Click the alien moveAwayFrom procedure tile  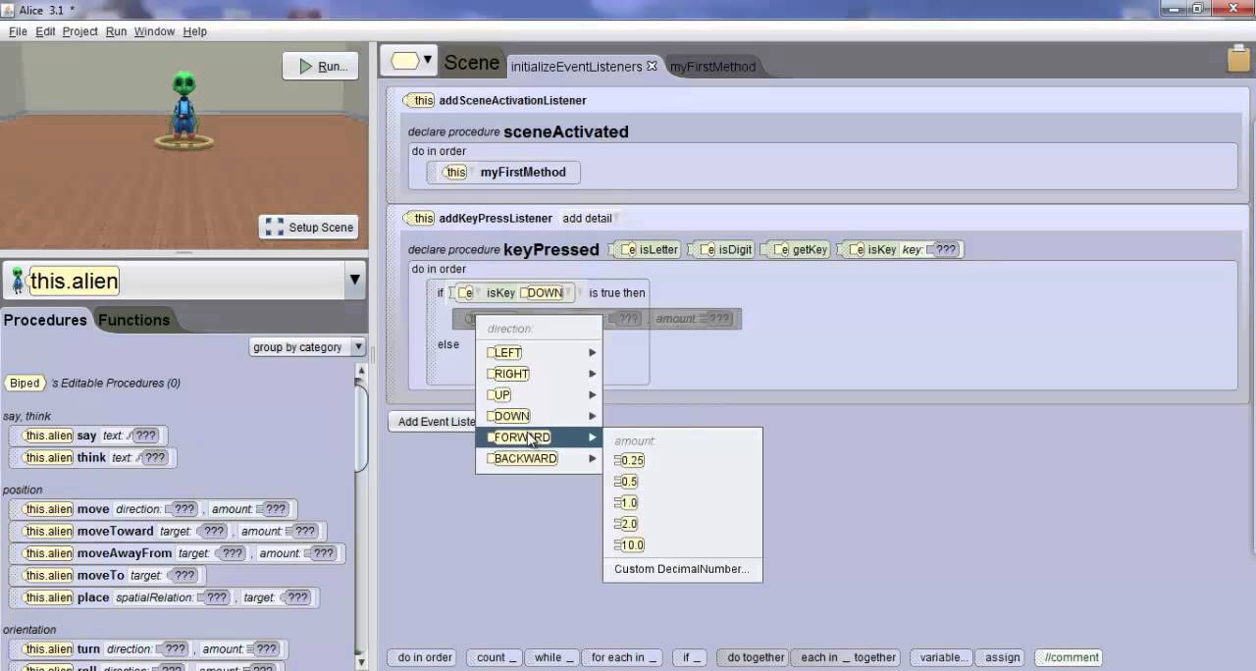tap(177, 553)
